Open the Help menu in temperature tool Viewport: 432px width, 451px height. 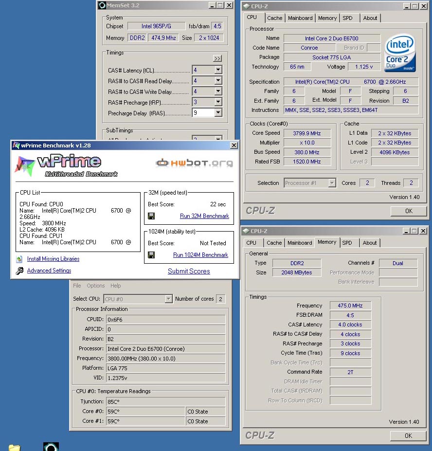coord(116,286)
